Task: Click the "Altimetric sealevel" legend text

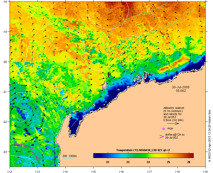Action: click(x=174, y=108)
